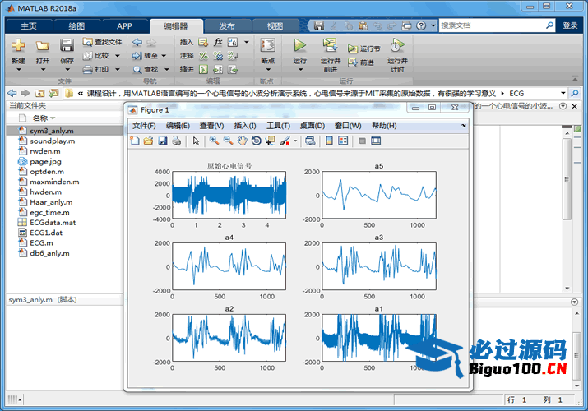Viewport: 588px width, 411px height.
Task: Switch to the 主页 tab
Action: click(29, 25)
